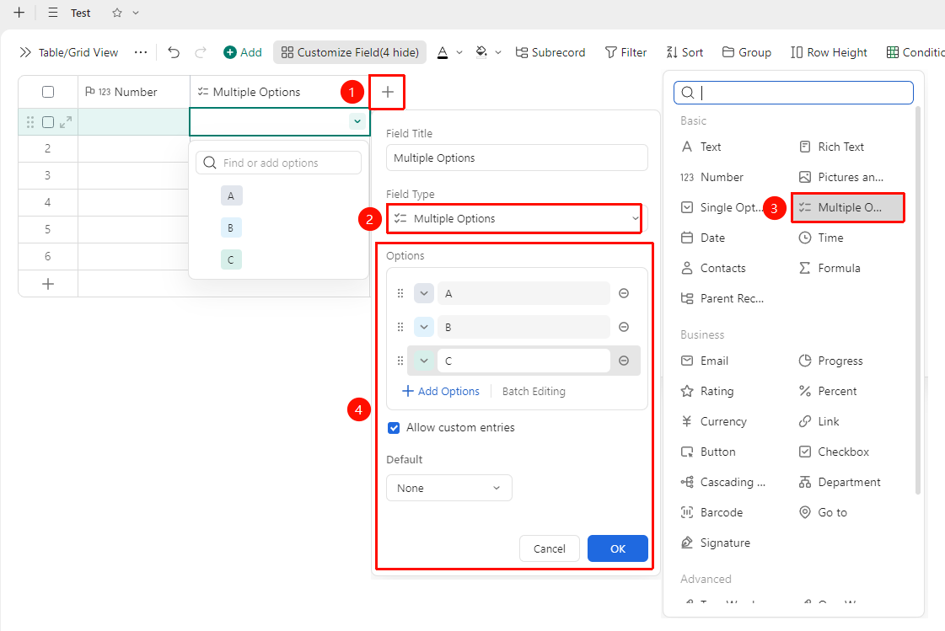Change the color swatch of option A
This screenshot has width=945, height=631.
pos(424,293)
